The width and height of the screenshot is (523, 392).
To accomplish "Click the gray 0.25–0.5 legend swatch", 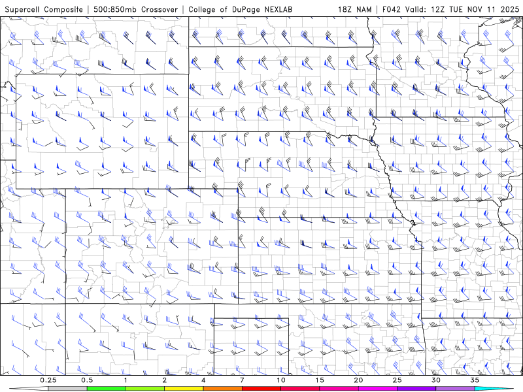I will (x=67, y=389).
